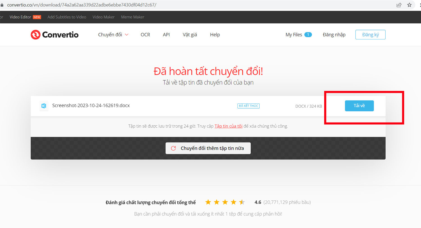Click Đăng nhập to sign in
The height and width of the screenshot is (228, 421).
click(x=334, y=35)
